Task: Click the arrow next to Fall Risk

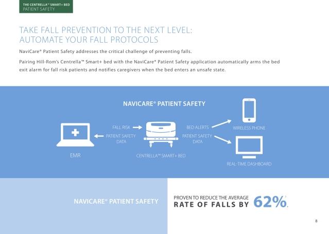Action: 137,127
